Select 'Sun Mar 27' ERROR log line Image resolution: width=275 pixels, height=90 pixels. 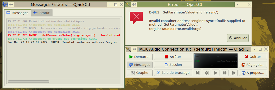point(64,42)
